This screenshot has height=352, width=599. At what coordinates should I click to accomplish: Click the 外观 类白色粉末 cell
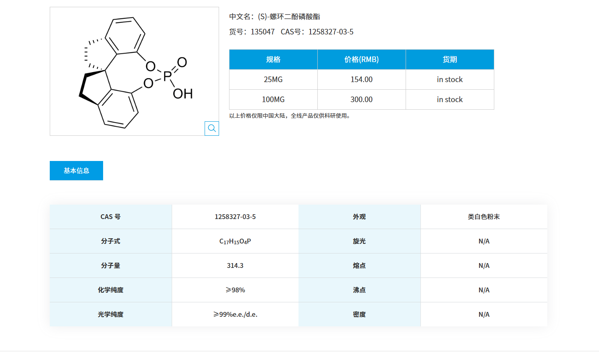pyautogui.click(x=483, y=216)
